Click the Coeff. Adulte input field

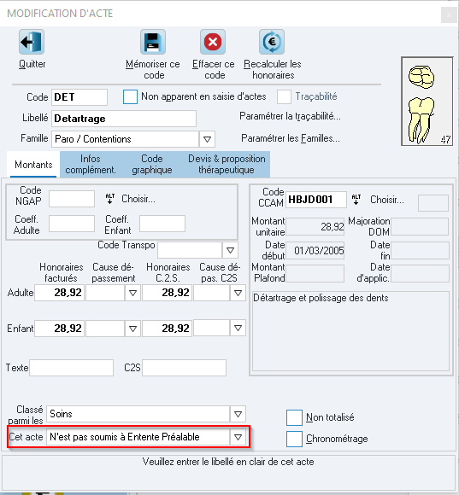coord(72,224)
